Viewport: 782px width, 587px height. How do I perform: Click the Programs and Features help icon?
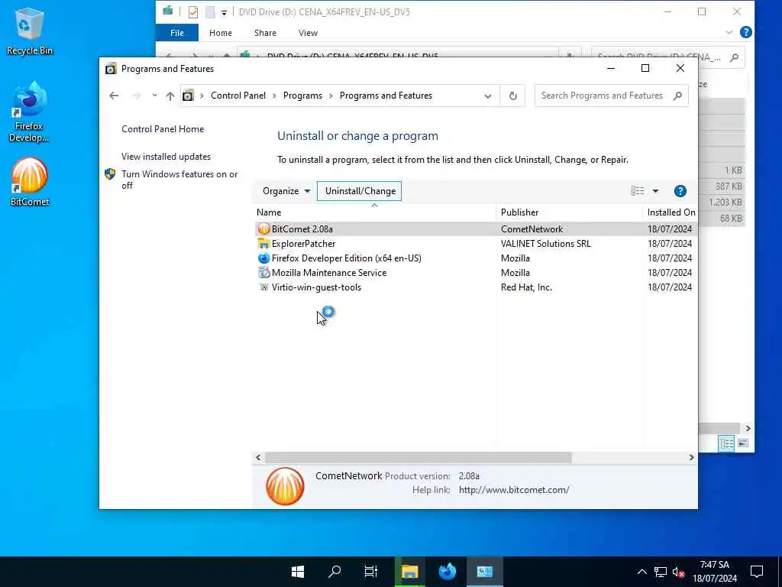click(680, 191)
